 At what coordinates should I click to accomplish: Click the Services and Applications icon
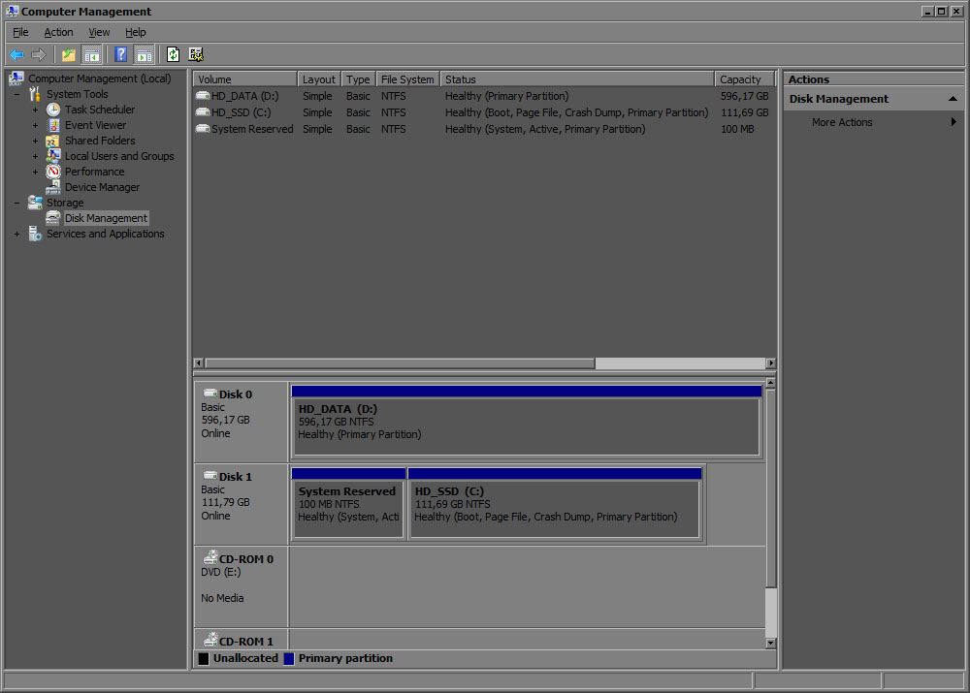35,234
